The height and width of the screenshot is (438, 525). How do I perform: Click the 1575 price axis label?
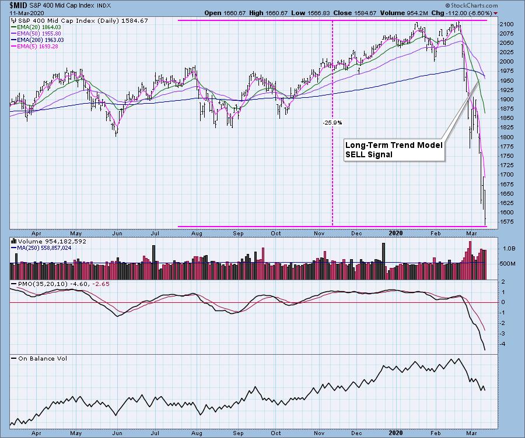(x=506, y=222)
